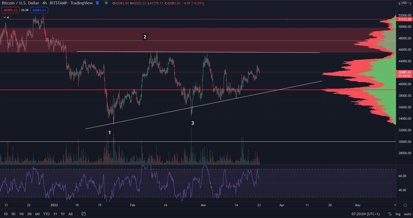Image resolution: width=413 pixels, height=218 pixels.
Task: Toggle log scale mode
Action: point(398,214)
